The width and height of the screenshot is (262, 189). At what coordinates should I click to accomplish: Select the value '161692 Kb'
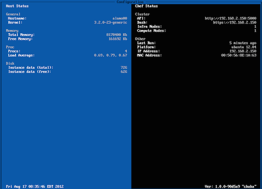[x=118, y=39]
